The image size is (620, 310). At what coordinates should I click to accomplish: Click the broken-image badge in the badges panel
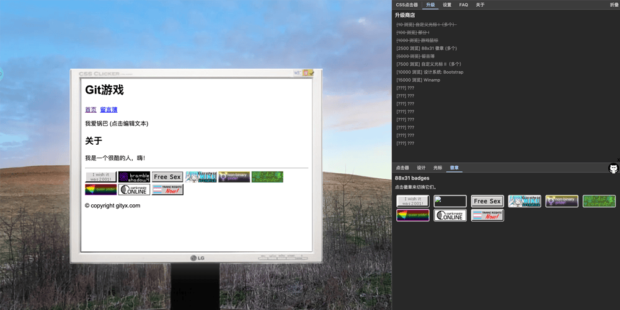(x=450, y=201)
